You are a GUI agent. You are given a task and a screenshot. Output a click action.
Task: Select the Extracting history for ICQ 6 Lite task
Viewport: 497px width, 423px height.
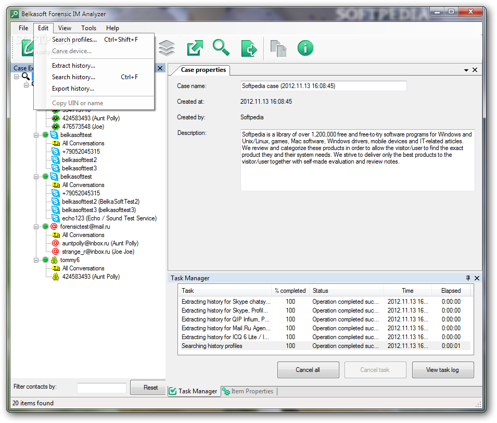325,337
